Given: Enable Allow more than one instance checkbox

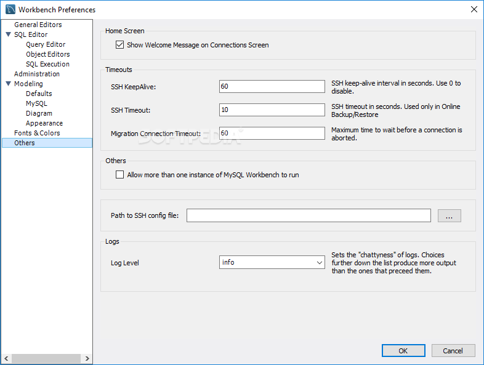Looking at the screenshot, I should (x=119, y=175).
